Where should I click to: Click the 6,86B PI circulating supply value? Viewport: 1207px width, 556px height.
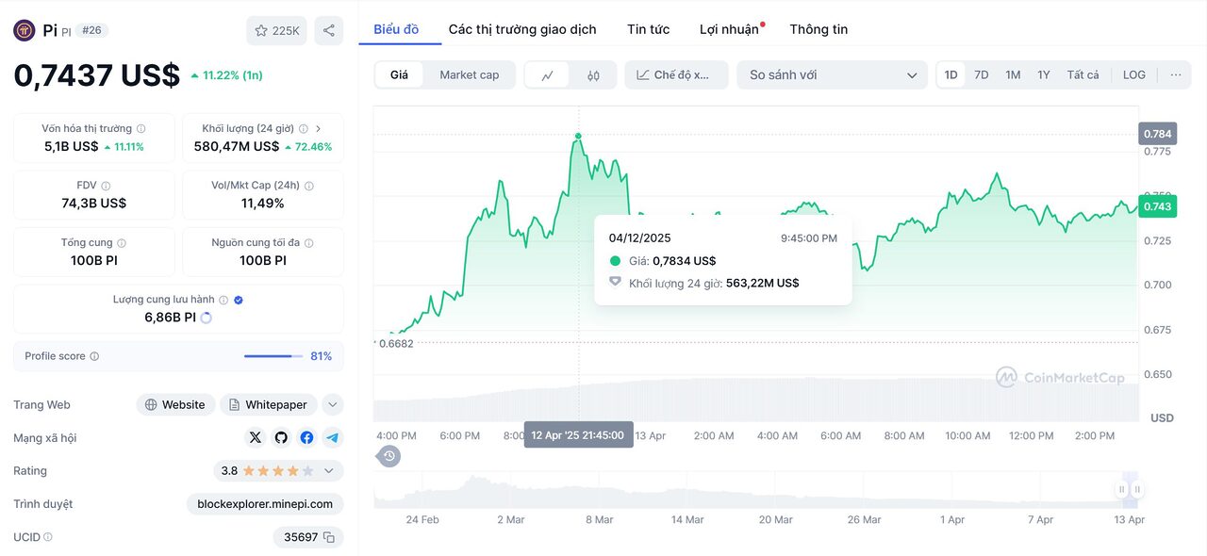pyautogui.click(x=171, y=318)
